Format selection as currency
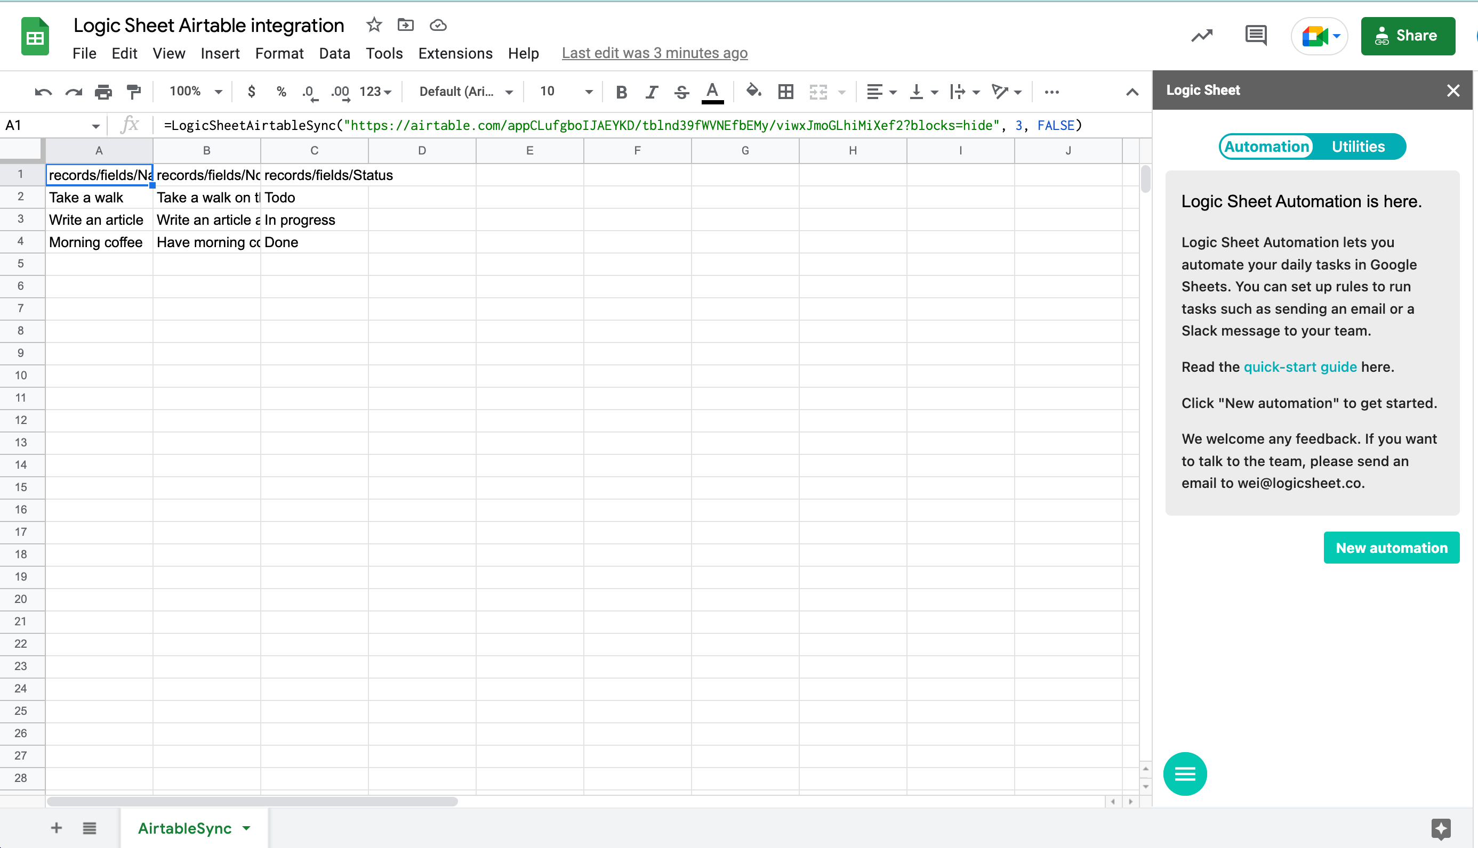 (x=251, y=92)
